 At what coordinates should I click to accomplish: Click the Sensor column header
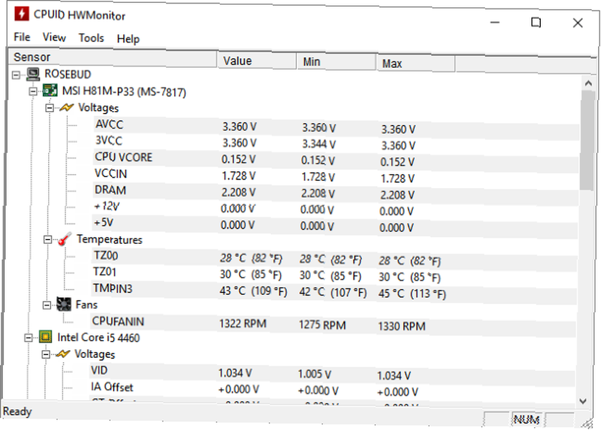tap(113, 58)
